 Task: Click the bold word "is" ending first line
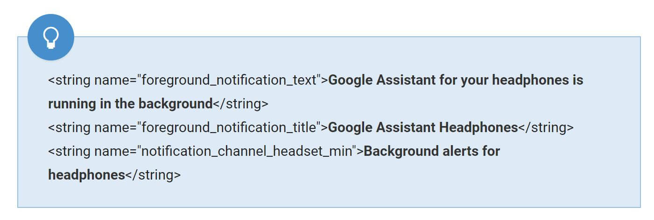pyautogui.click(x=578, y=80)
